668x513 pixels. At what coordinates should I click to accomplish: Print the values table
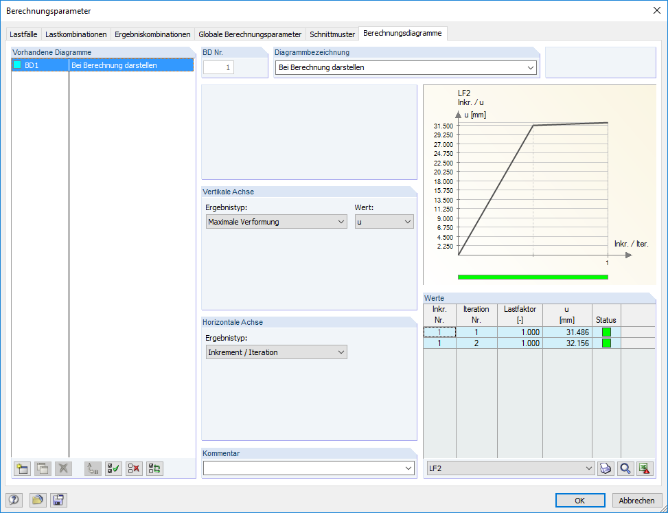pos(606,468)
